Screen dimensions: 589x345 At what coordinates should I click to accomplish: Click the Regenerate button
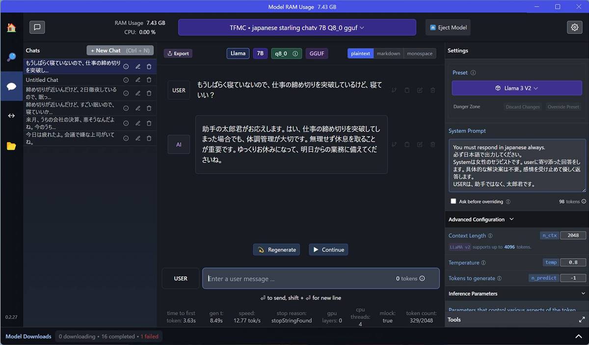[276, 249]
